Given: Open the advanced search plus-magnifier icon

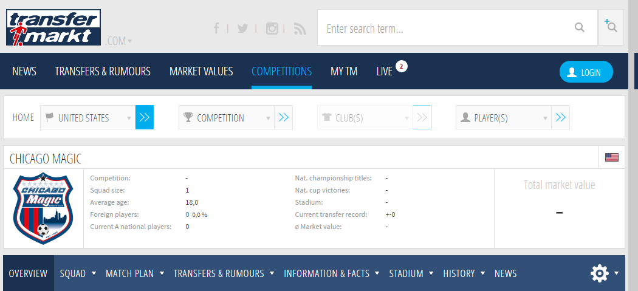Looking at the screenshot, I should tap(611, 27).
